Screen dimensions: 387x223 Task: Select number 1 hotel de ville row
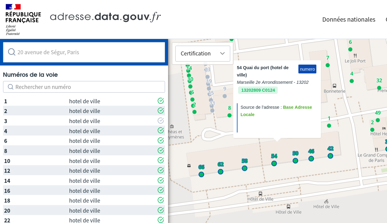click(x=84, y=101)
